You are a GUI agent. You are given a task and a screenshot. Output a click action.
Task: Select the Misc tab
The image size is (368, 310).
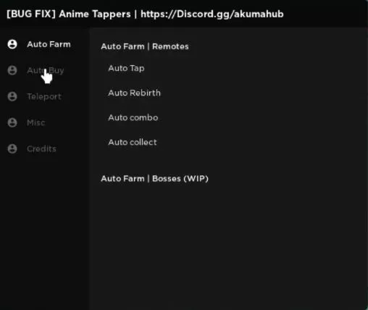tap(36, 122)
